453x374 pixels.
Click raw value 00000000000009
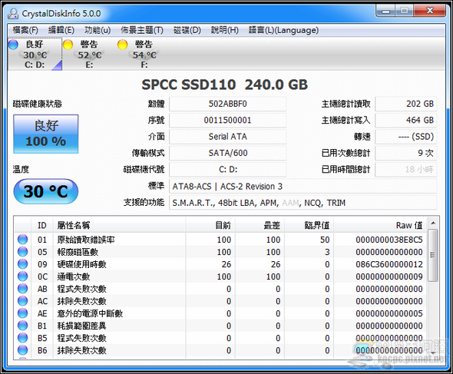[389, 276]
